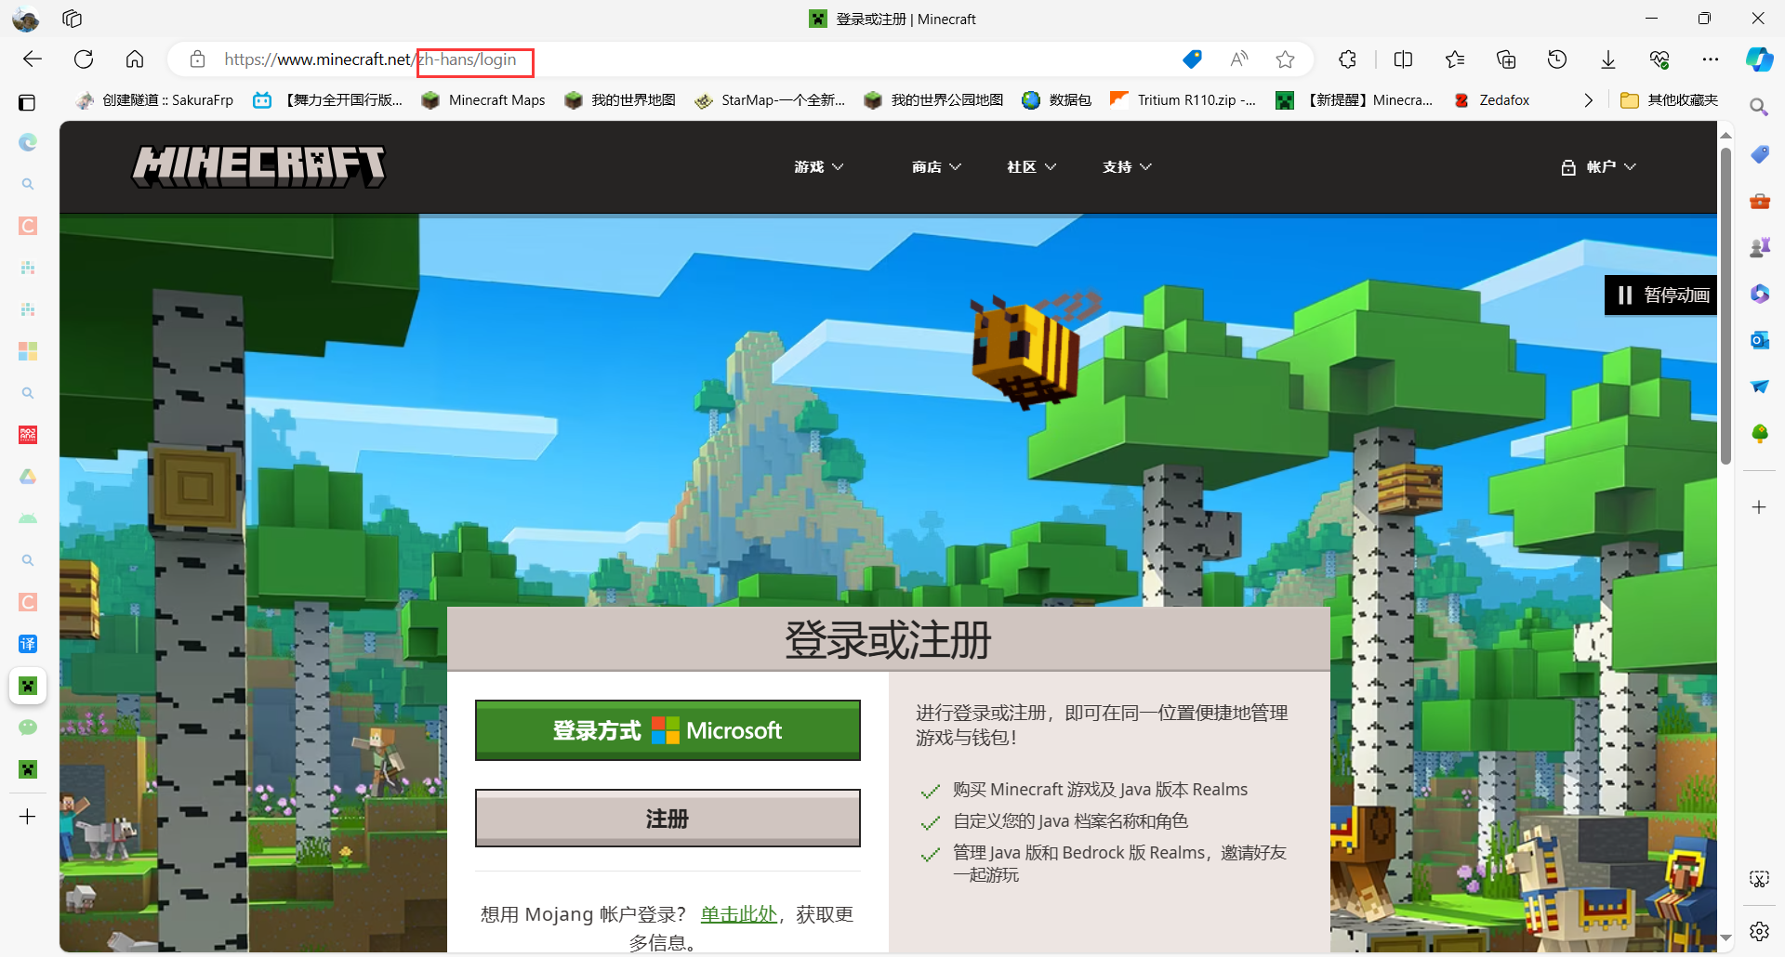Switch to the Microsoft logo tab
Viewport: 1785px width, 957px height.
click(x=28, y=351)
